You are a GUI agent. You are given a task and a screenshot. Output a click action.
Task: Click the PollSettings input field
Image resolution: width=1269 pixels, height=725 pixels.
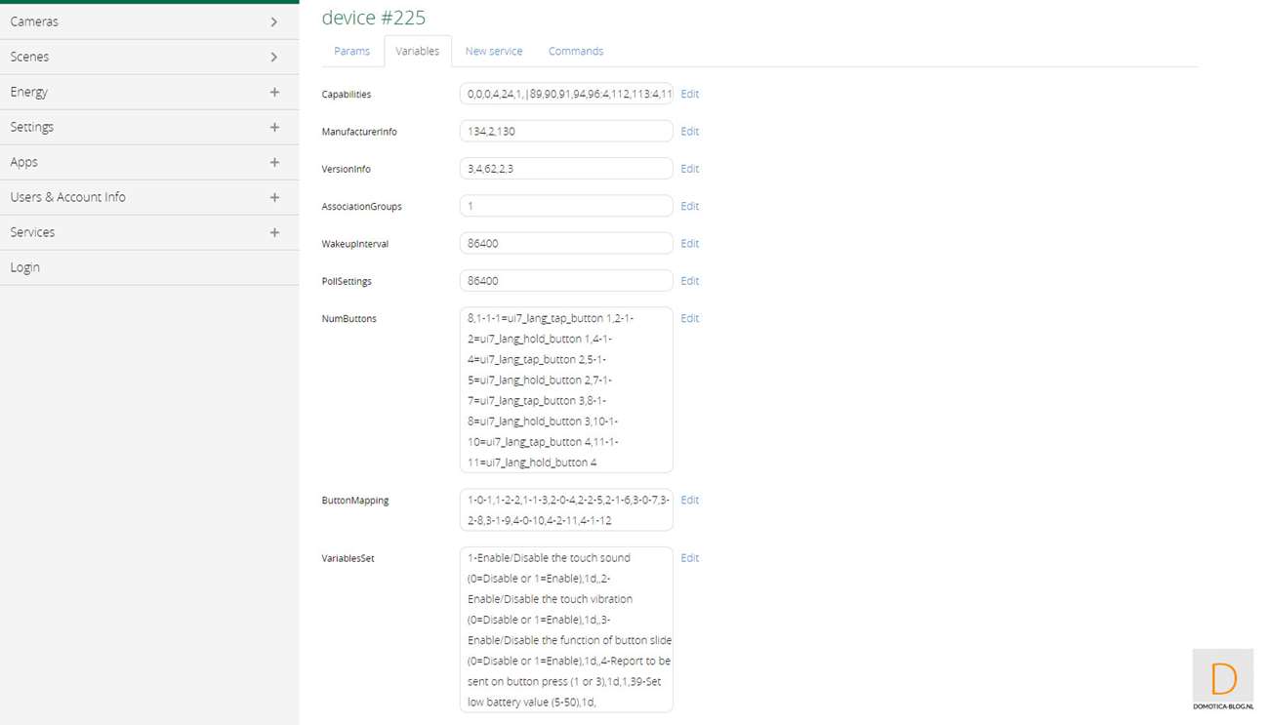[565, 281]
